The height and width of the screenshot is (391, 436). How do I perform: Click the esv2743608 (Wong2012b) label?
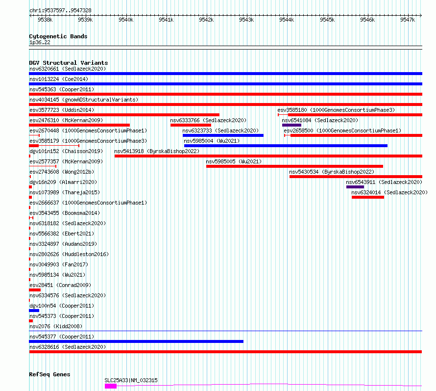click(62, 172)
